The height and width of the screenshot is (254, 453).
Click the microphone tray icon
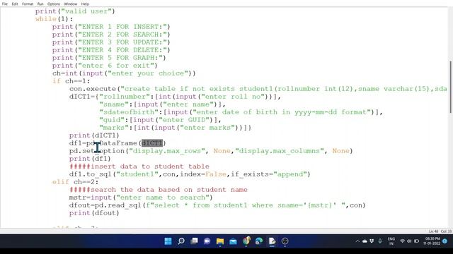tap(380, 241)
